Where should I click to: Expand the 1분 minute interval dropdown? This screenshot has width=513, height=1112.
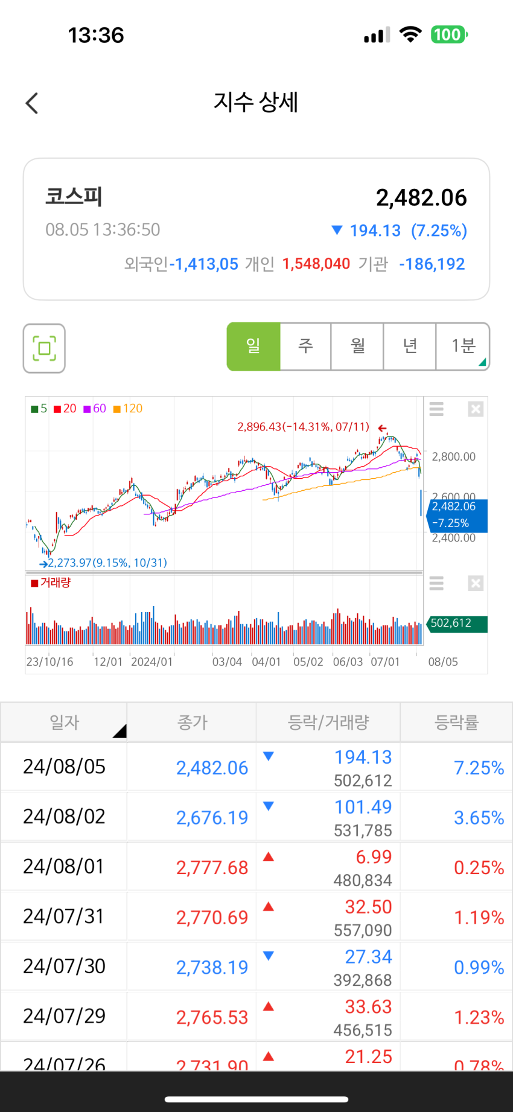pyautogui.click(x=463, y=347)
